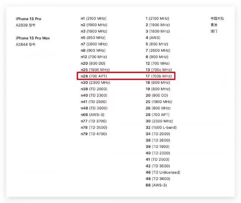Screen dimensions: 241x203
Task: Click LTE band 25 (1900 MHz)
Action: pyautogui.click(x=159, y=102)
